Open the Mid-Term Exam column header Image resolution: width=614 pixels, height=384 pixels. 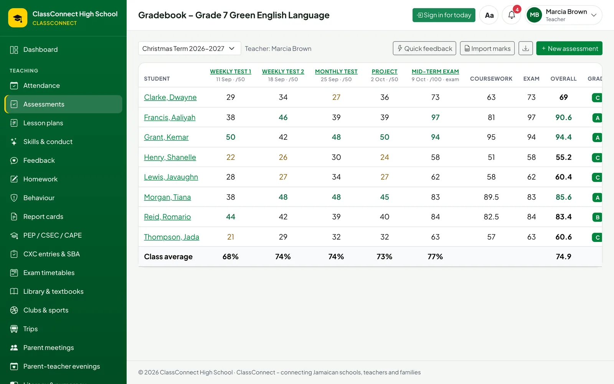point(435,71)
